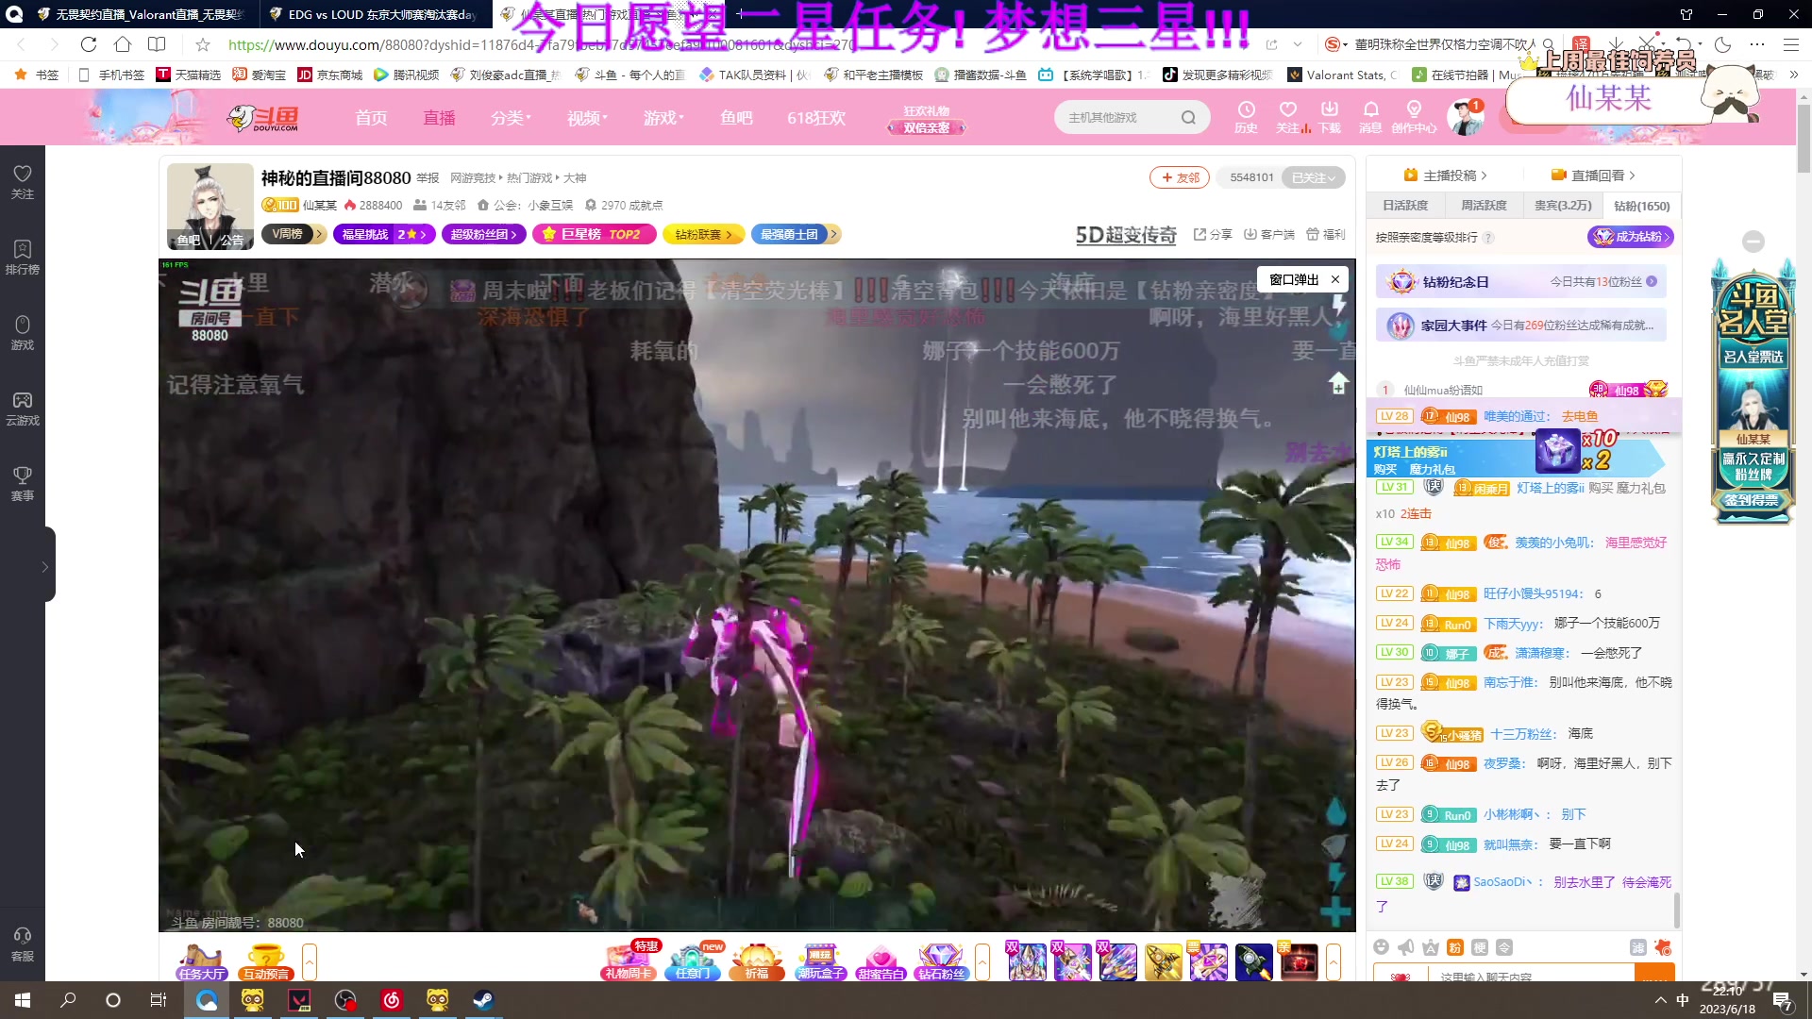Open the 视频 dropdown menu

585,117
